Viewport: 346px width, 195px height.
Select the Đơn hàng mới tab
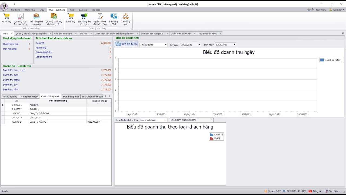tap(71, 96)
